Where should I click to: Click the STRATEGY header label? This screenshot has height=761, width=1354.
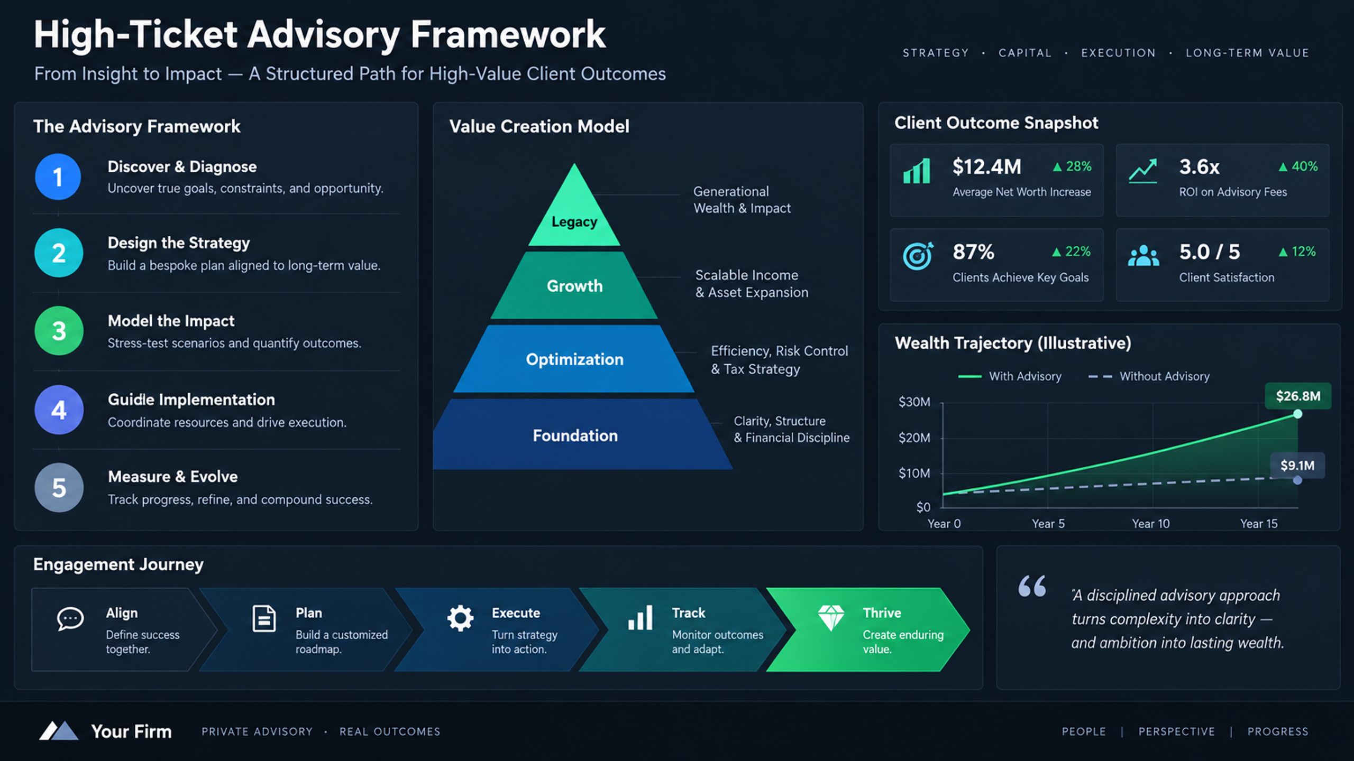936,53
